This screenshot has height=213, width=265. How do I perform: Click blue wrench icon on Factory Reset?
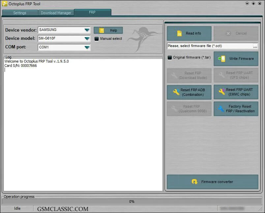coord(221,109)
